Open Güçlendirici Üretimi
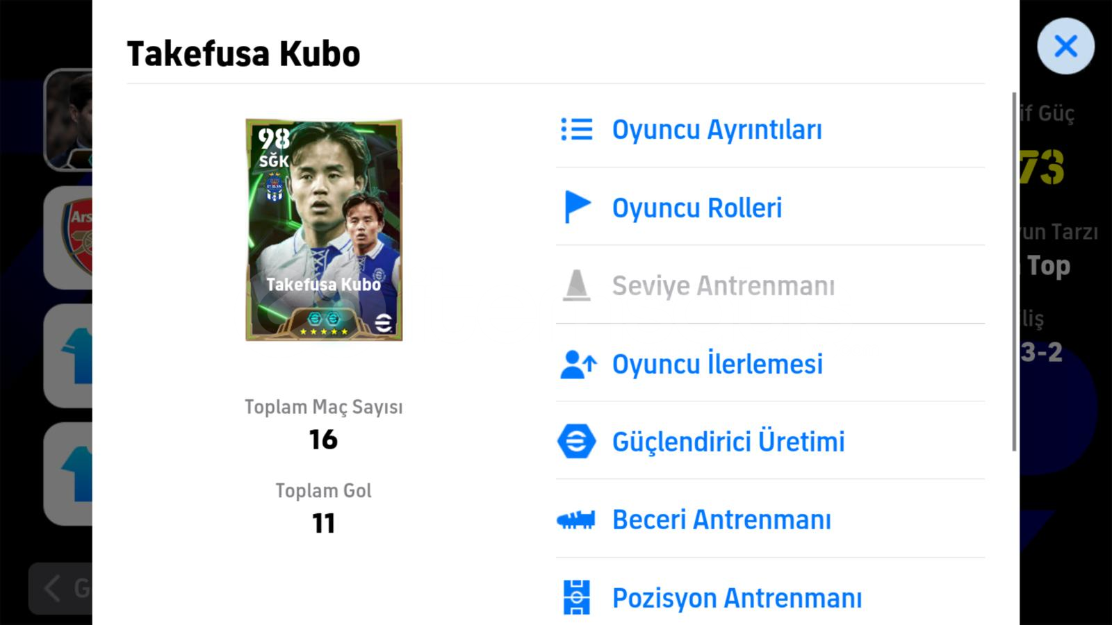 [x=770, y=441]
